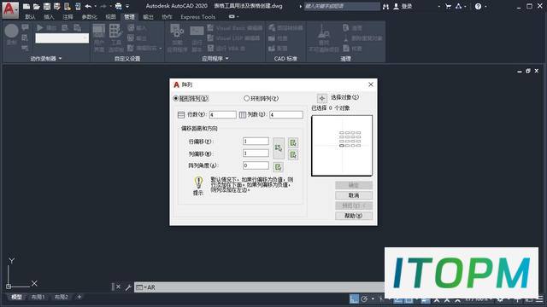Pick the row offset from the drawing
Screen dimensions: 547x307
click(x=293, y=142)
